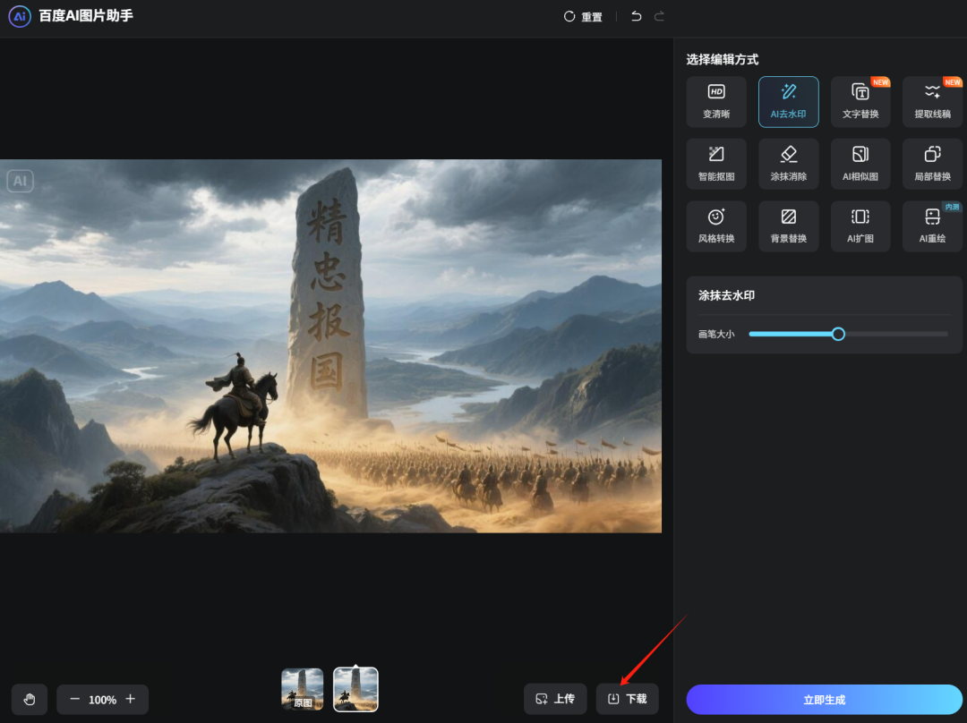This screenshot has width=967, height=723.
Task: Activate the hand pan tool
Action: point(30,699)
